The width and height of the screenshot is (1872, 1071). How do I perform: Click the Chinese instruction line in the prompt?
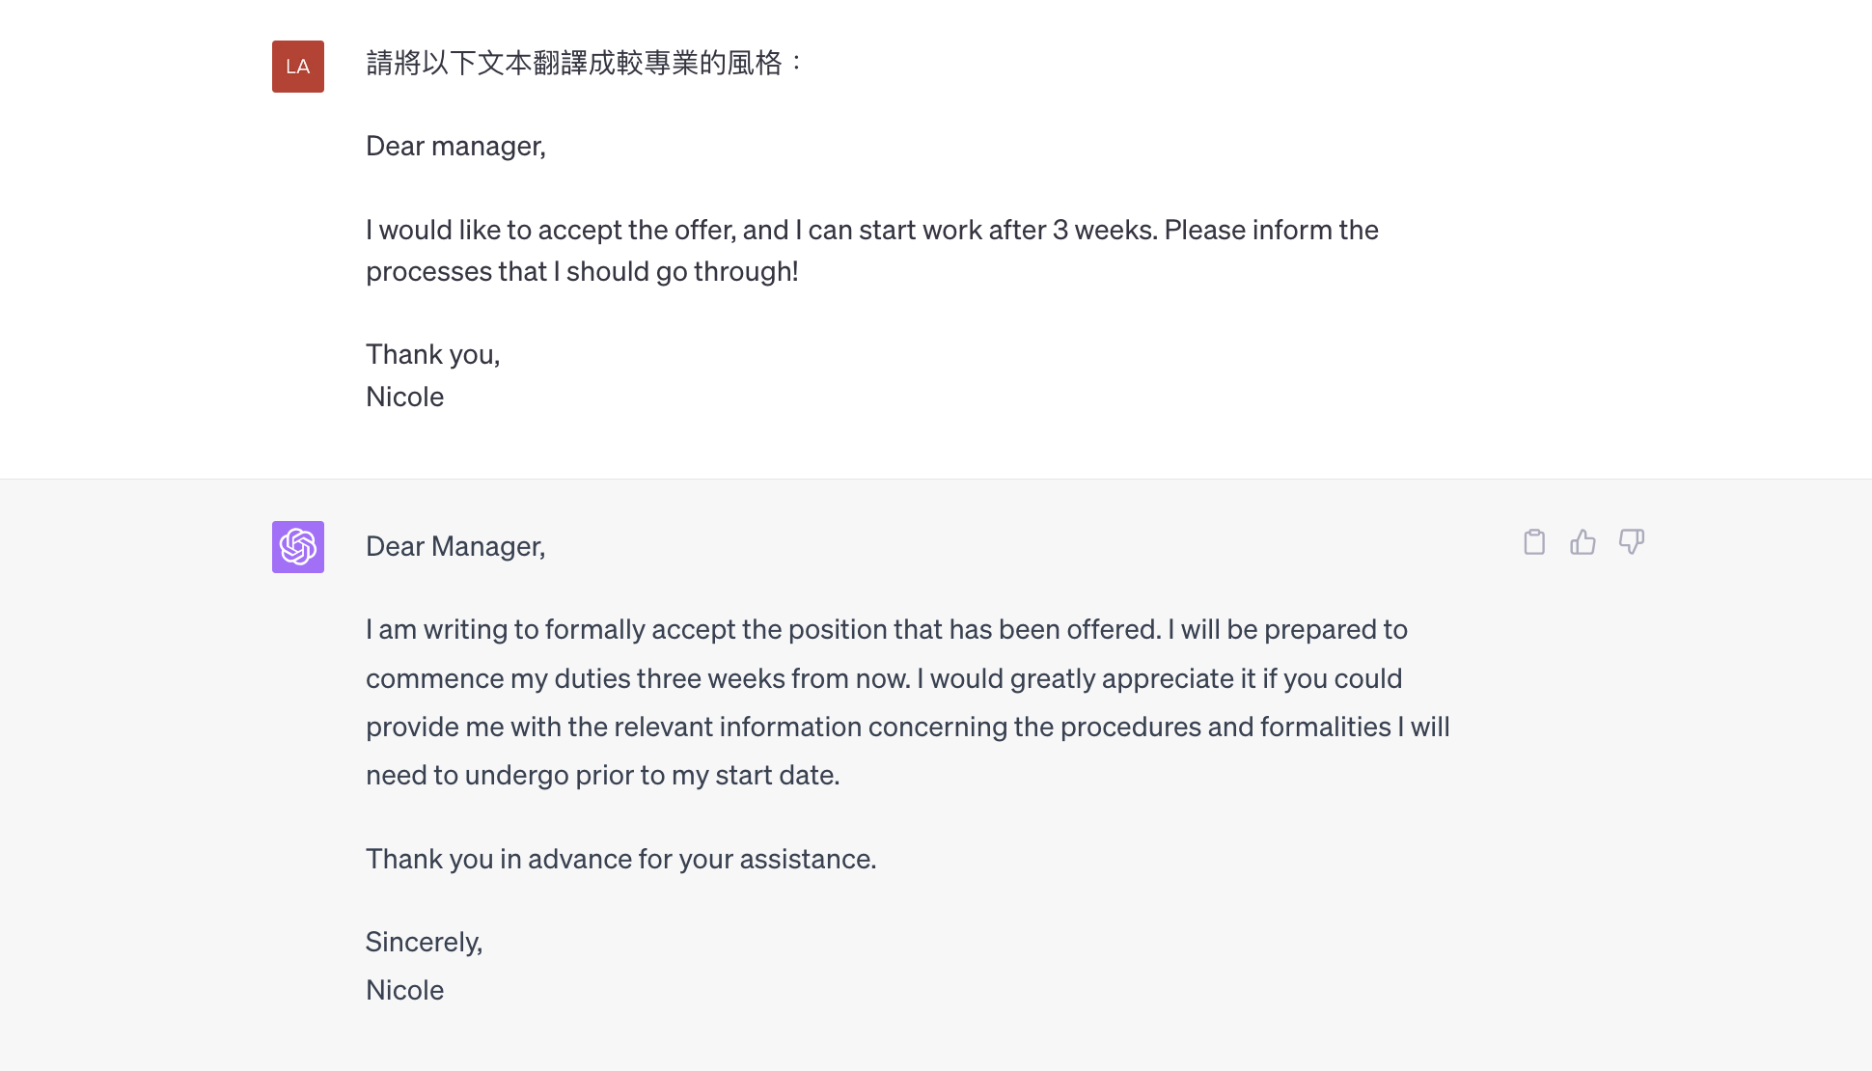pyautogui.click(x=585, y=64)
